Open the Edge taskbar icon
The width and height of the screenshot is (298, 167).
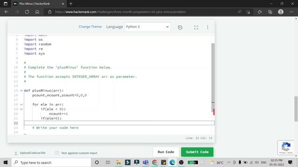click(x=172, y=162)
